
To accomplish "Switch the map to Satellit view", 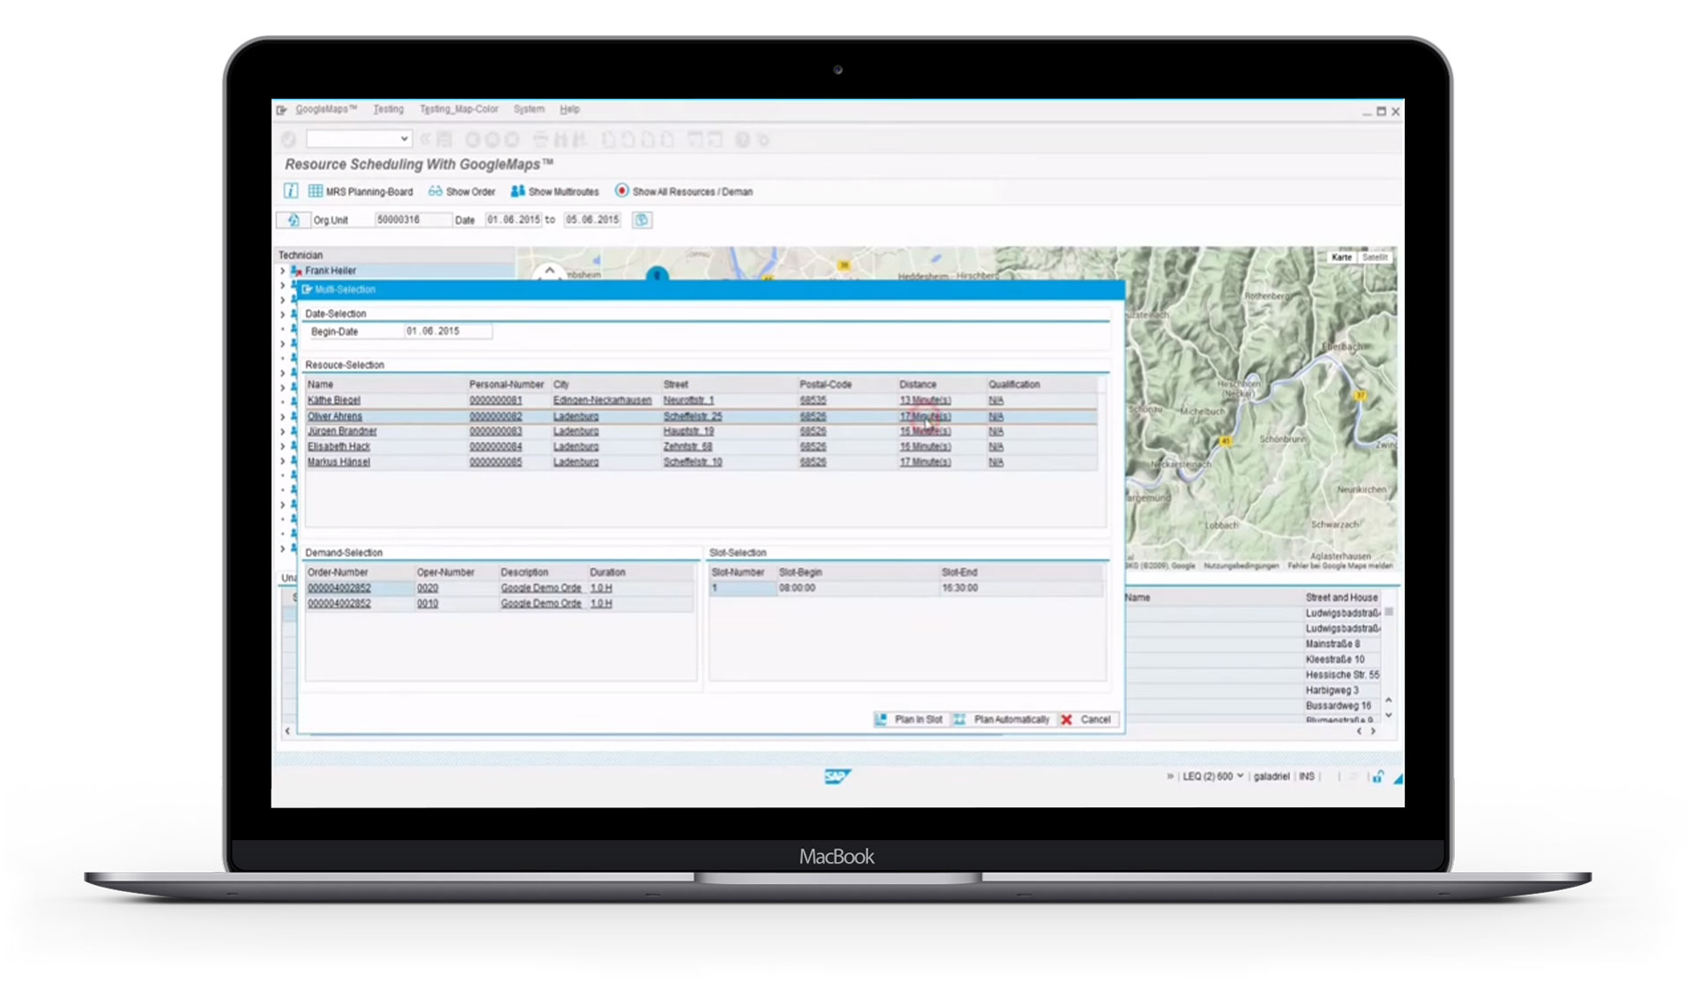I will (x=1375, y=257).
